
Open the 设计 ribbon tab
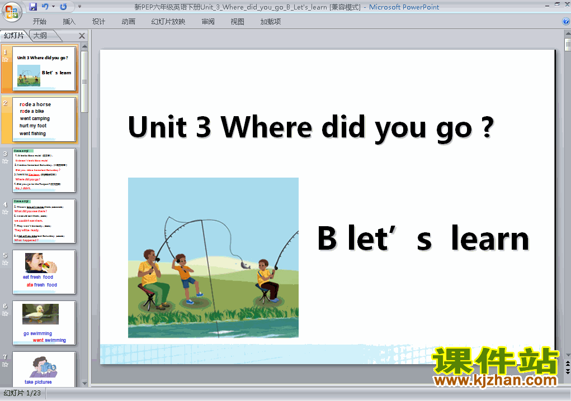tap(98, 22)
